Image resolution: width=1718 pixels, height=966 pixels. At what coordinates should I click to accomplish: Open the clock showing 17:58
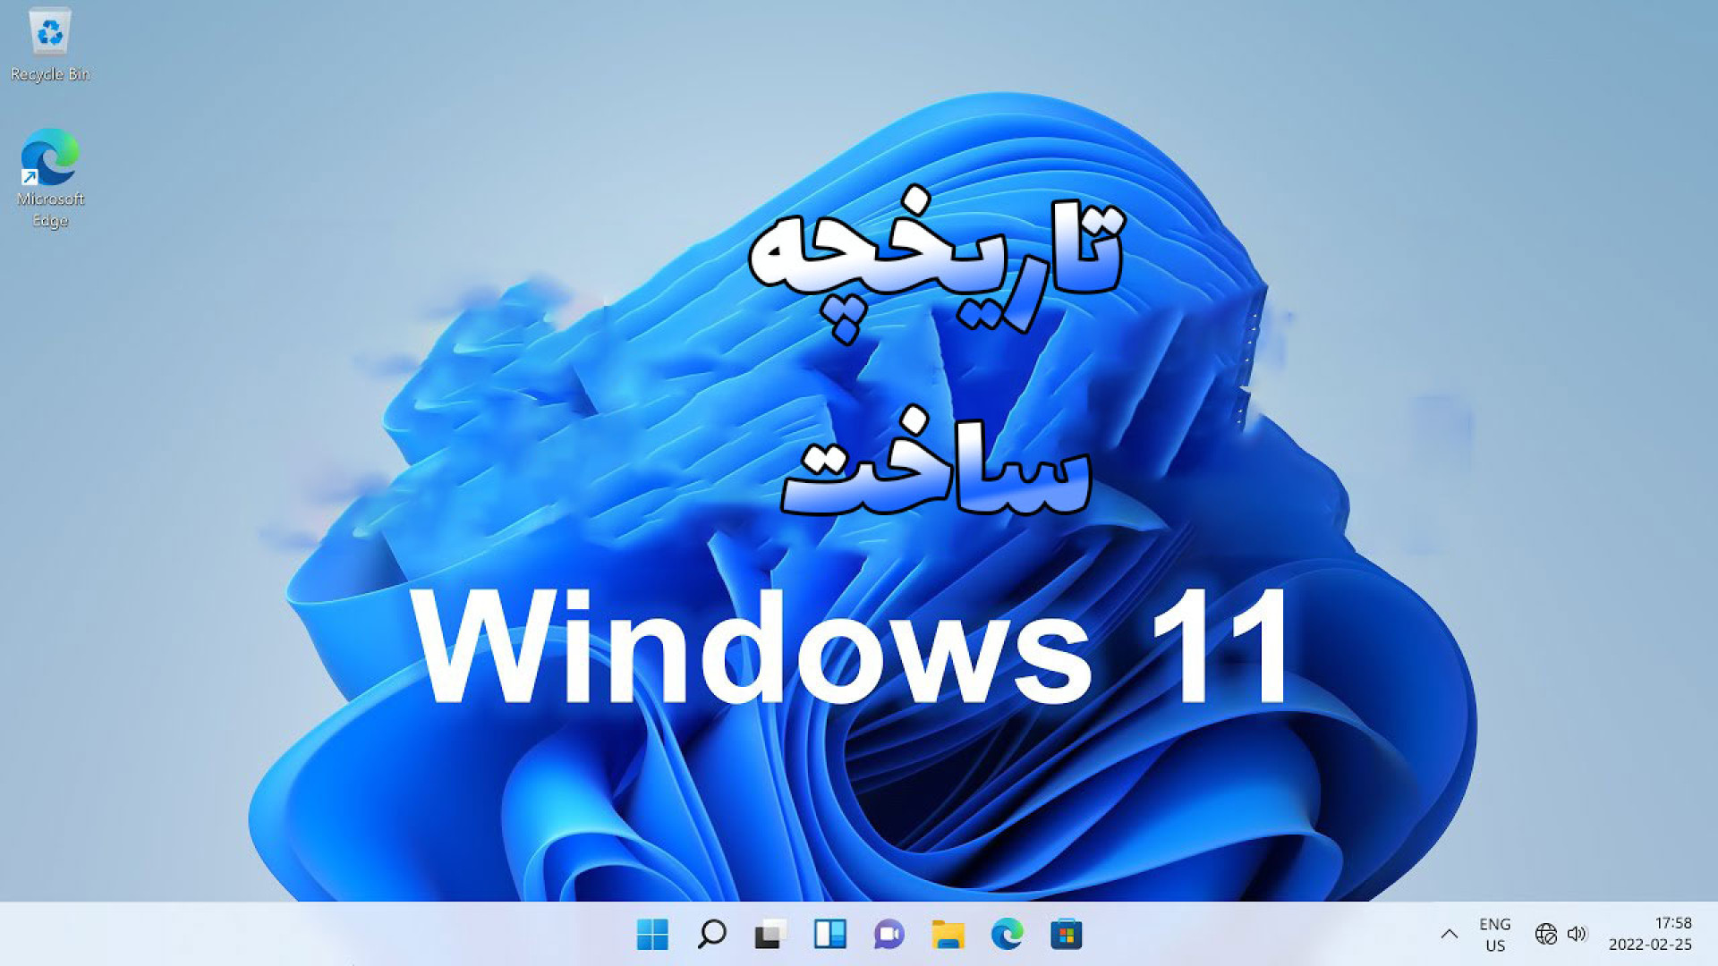1672,923
